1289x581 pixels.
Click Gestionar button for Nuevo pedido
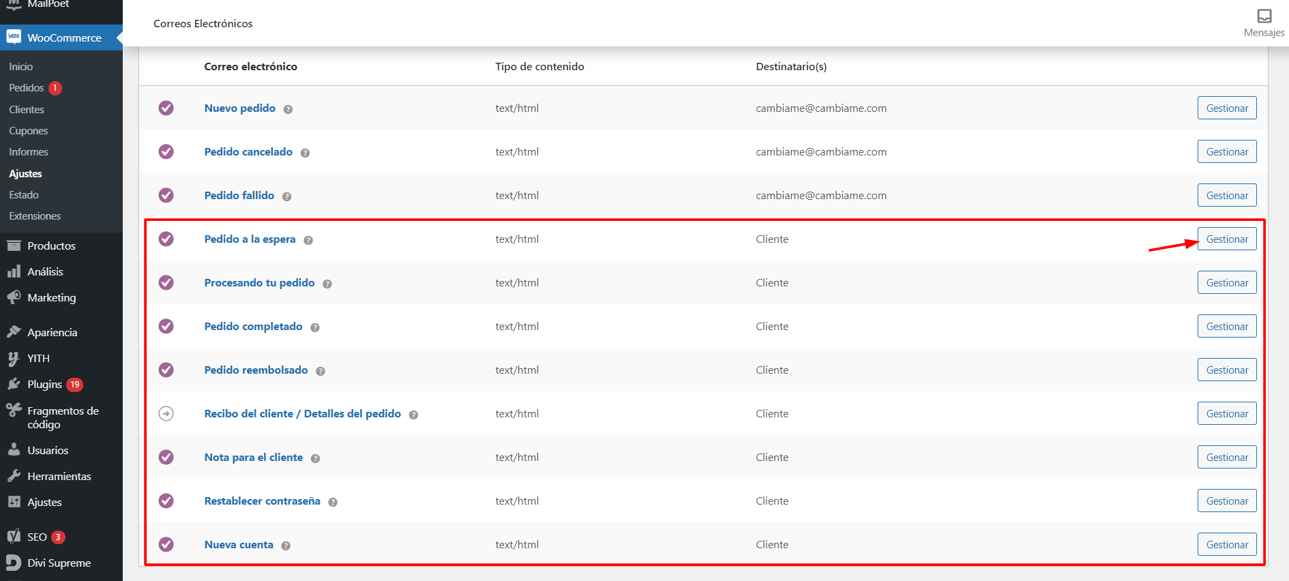[x=1227, y=108]
